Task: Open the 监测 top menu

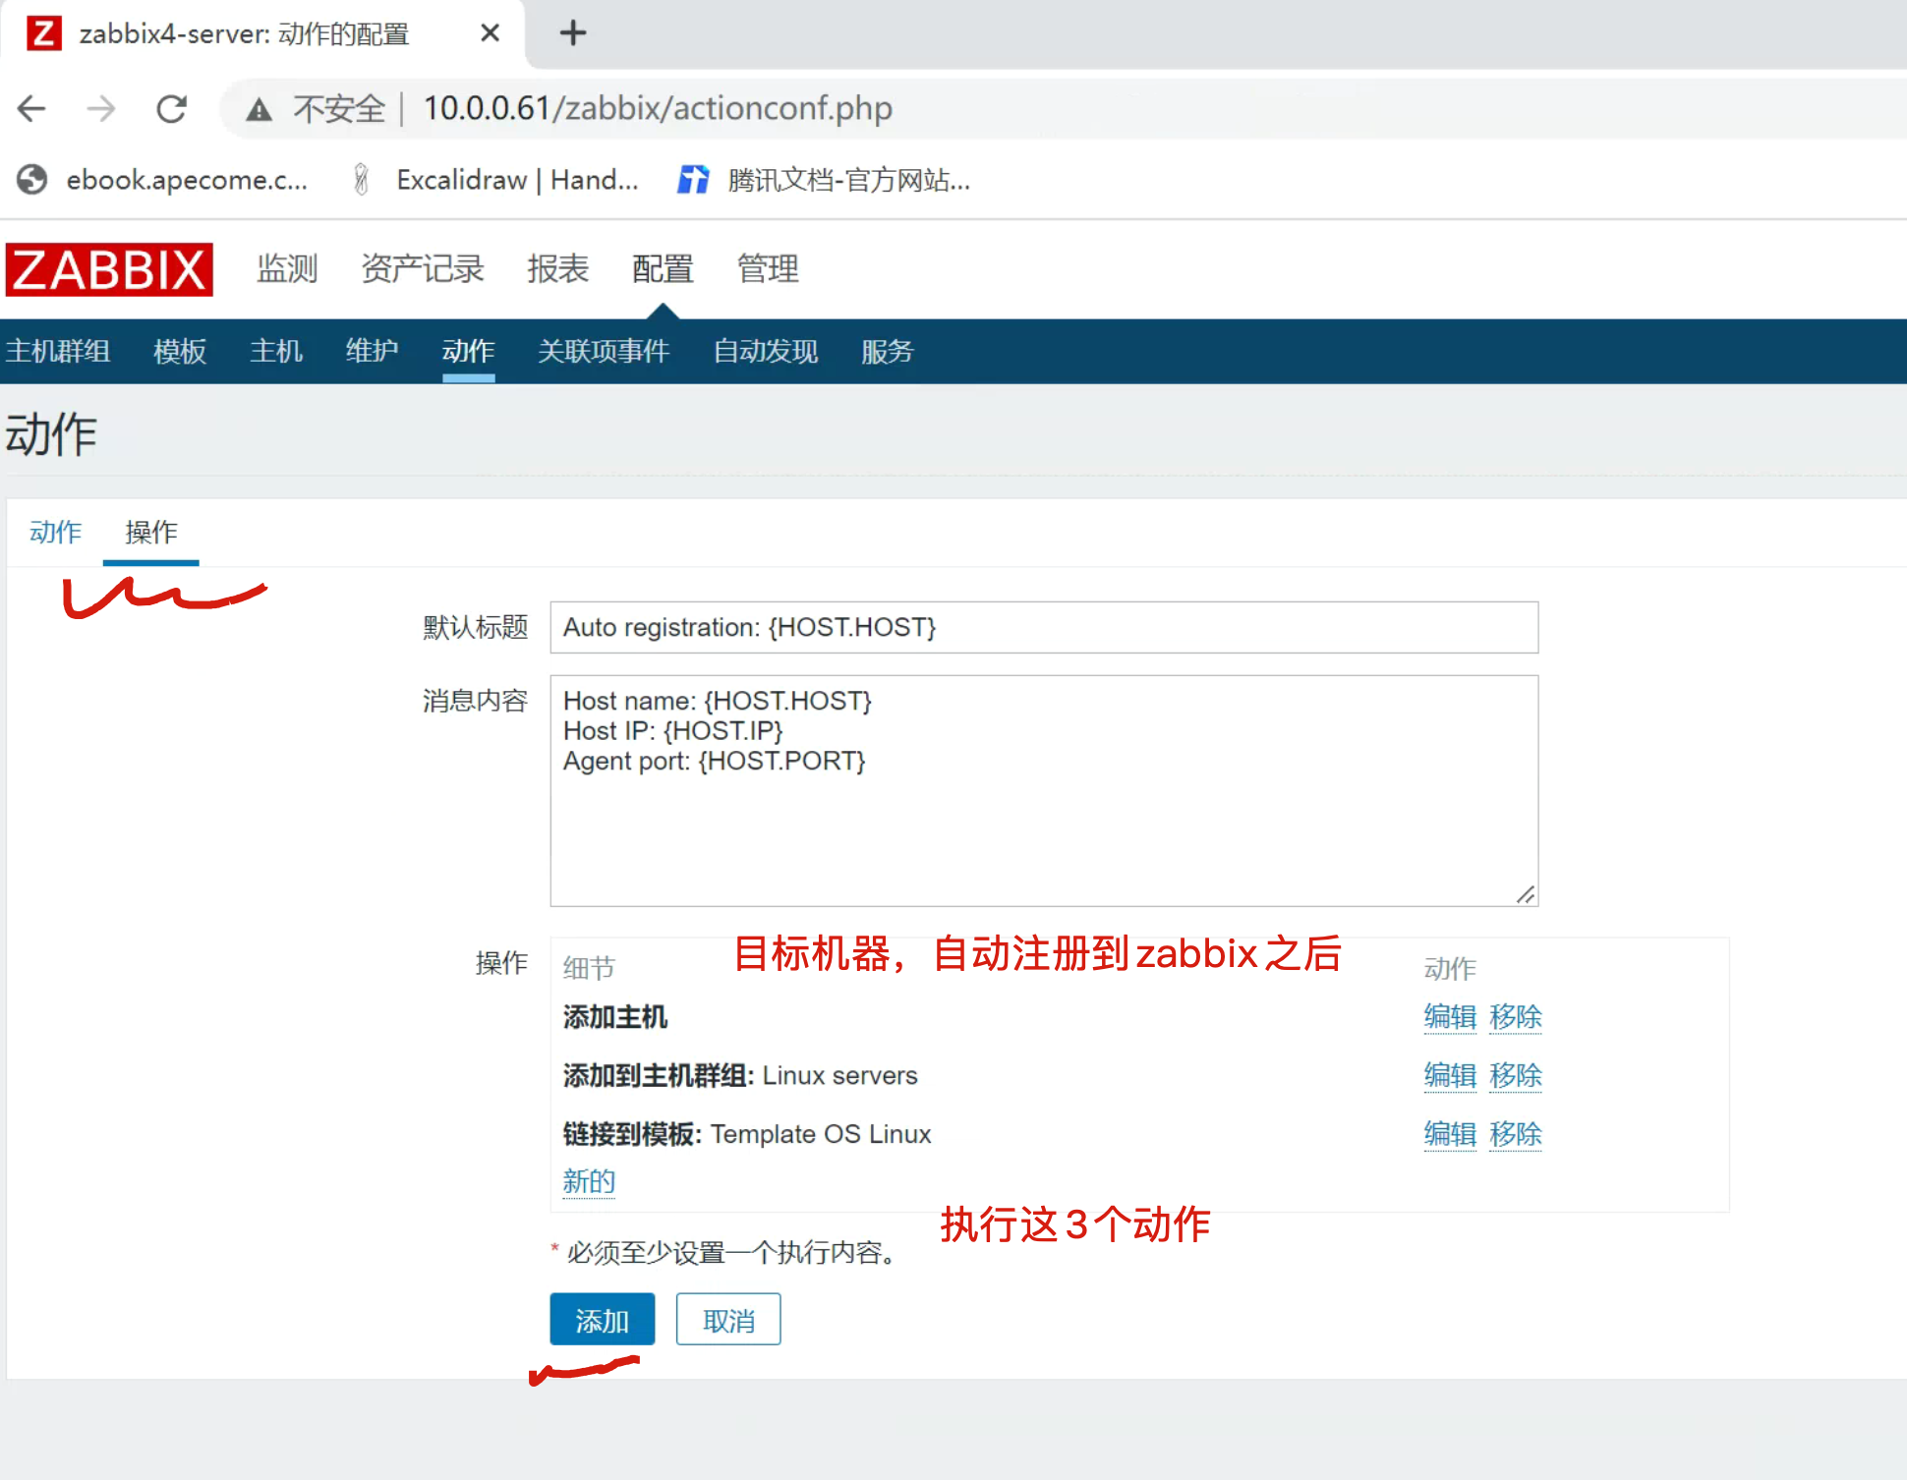Action: click(287, 268)
